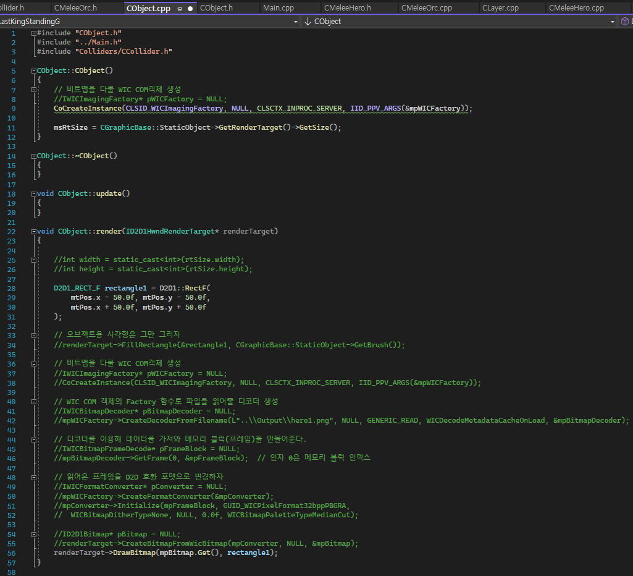The height and width of the screenshot is (576, 633).
Task: Click the Korean comment on line 33
Action: [x=117, y=334]
